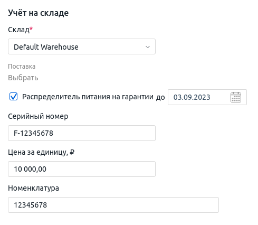Toggle via 'Распределитель питания на гарантии' label
Viewport: 258px width, 225px height.
[x=88, y=97]
